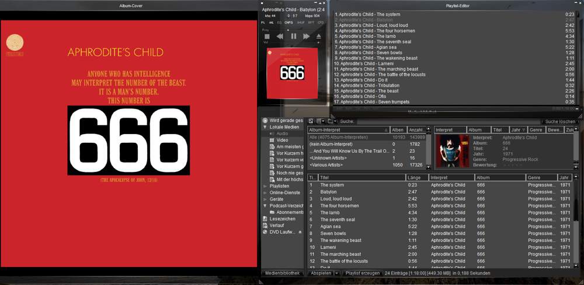The image size is (584, 285).
Task: Skip to the next track
Action: pyautogui.click(x=306, y=37)
